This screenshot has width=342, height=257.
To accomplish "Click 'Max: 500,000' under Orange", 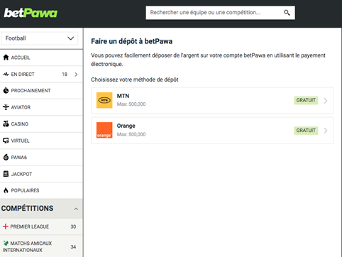I will pyautogui.click(x=131, y=134).
